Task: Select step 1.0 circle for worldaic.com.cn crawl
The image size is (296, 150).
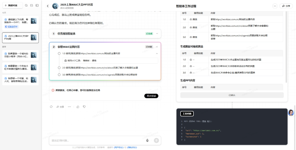Action: 59,54
